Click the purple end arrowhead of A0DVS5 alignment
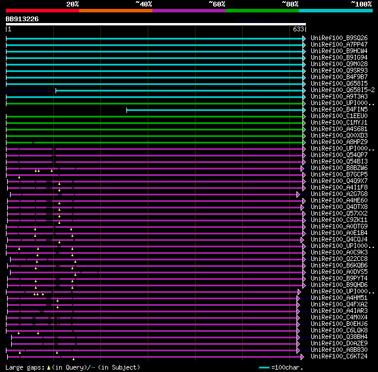378x372 pixels. (304, 272)
